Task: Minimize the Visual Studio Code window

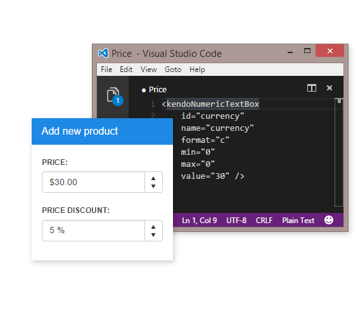Action: click(290, 52)
